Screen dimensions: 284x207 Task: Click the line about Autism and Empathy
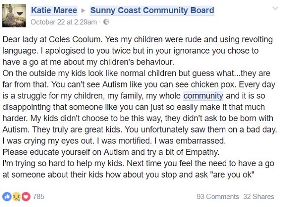click(x=111, y=152)
